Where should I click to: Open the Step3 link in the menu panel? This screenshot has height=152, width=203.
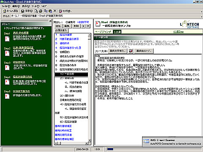19,62
